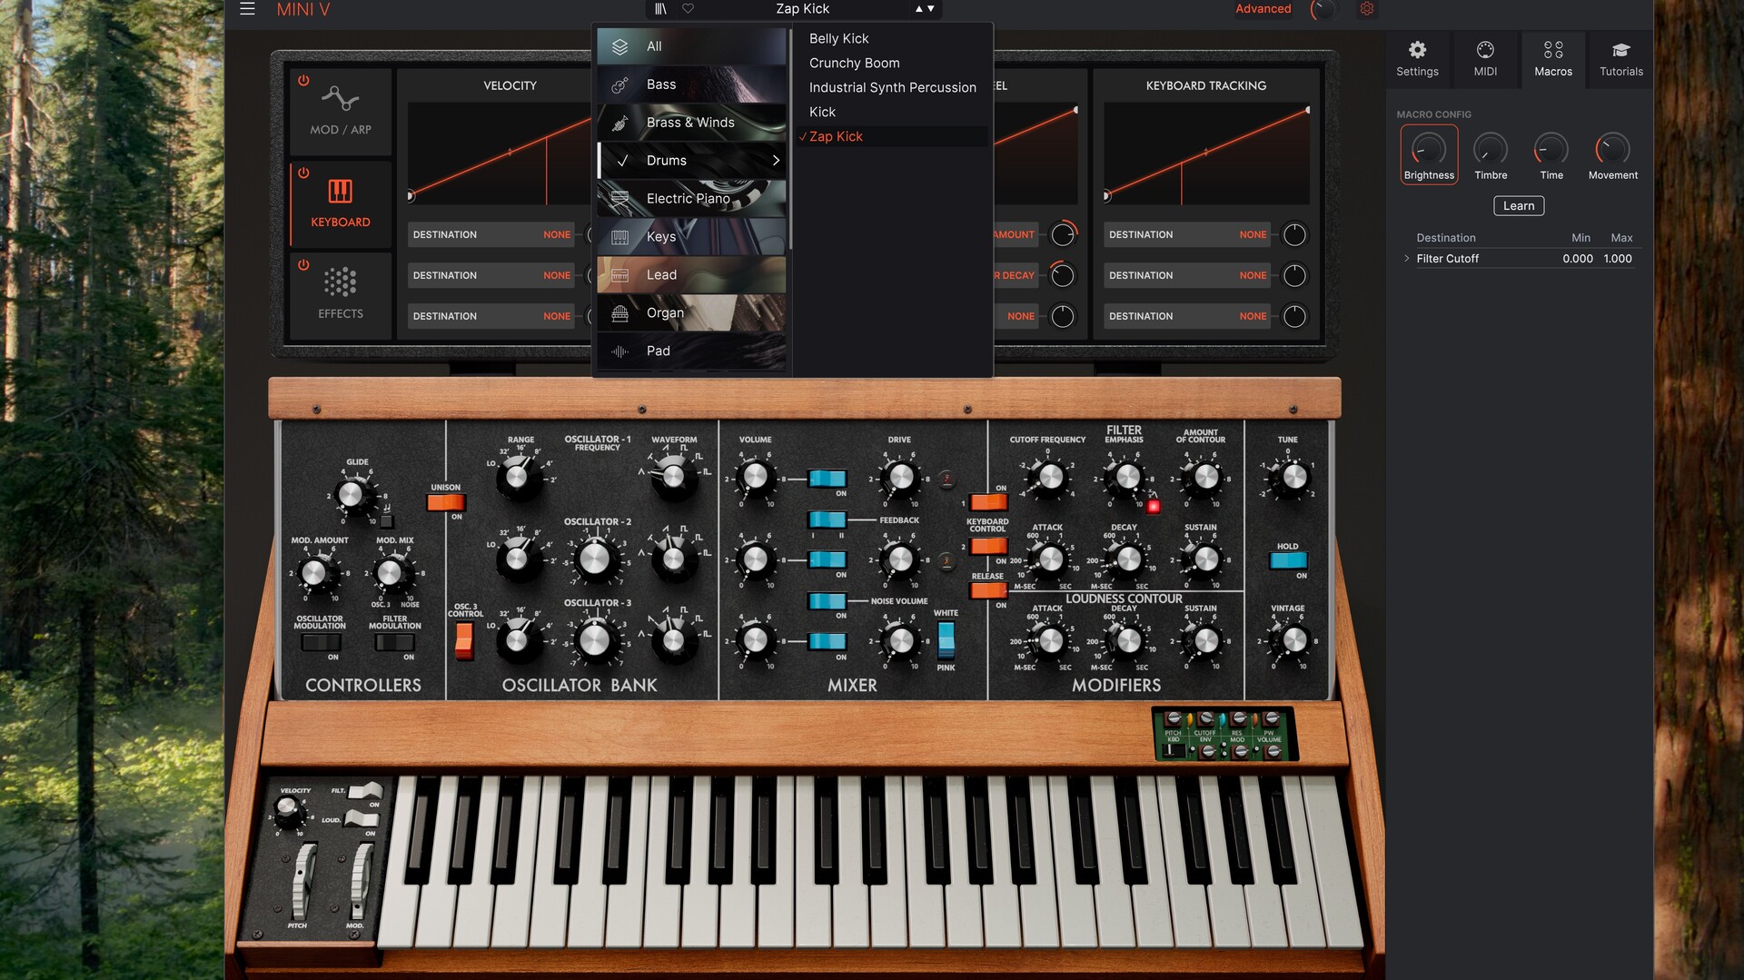Open the Tutorials tab
This screenshot has height=980, width=1744.
coord(1621,59)
